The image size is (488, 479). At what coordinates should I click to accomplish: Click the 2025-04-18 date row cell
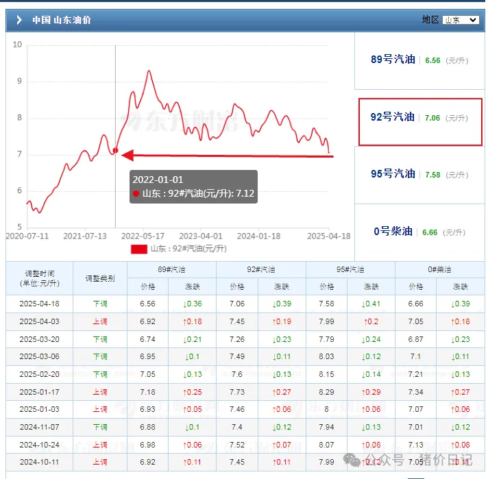click(x=39, y=304)
